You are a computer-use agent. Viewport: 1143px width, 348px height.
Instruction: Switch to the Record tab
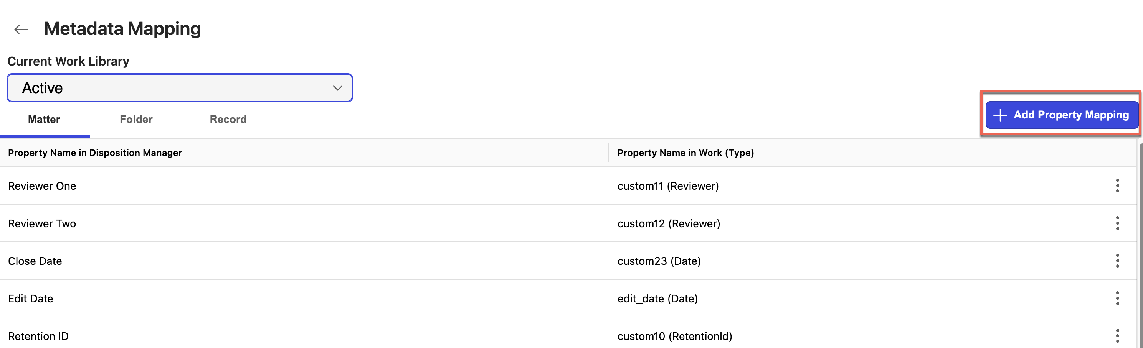(x=228, y=120)
